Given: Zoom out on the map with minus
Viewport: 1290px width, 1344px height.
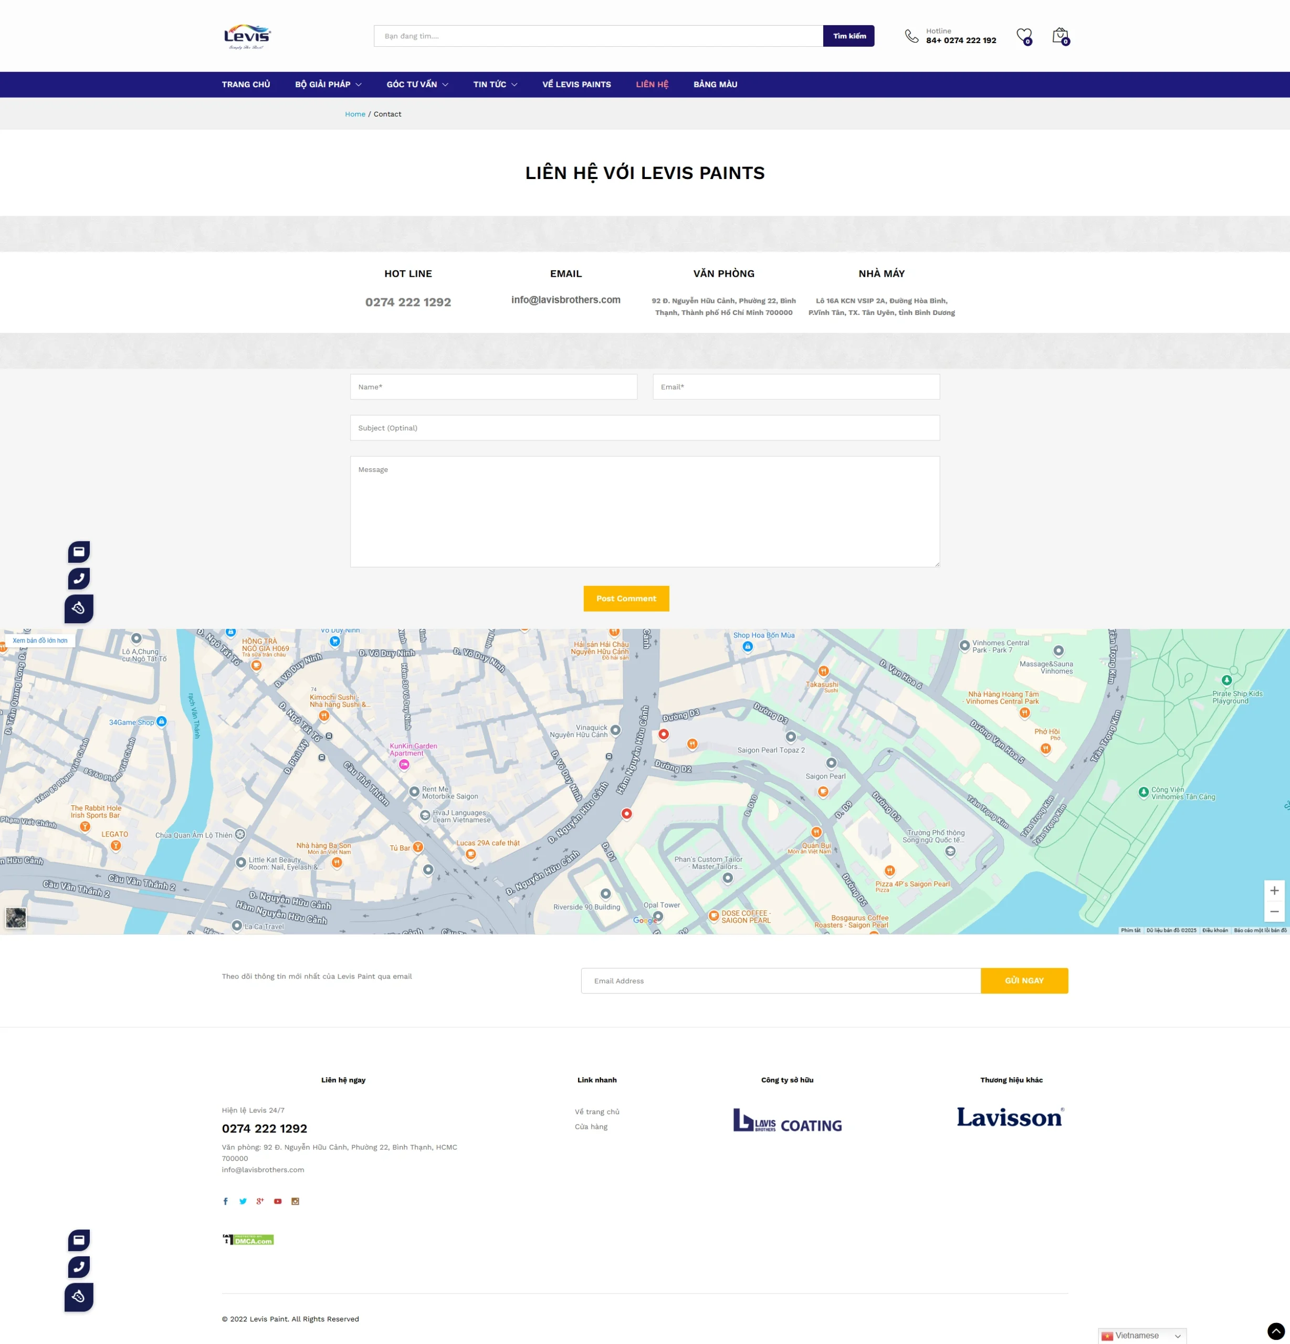Looking at the screenshot, I should [x=1274, y=911].
